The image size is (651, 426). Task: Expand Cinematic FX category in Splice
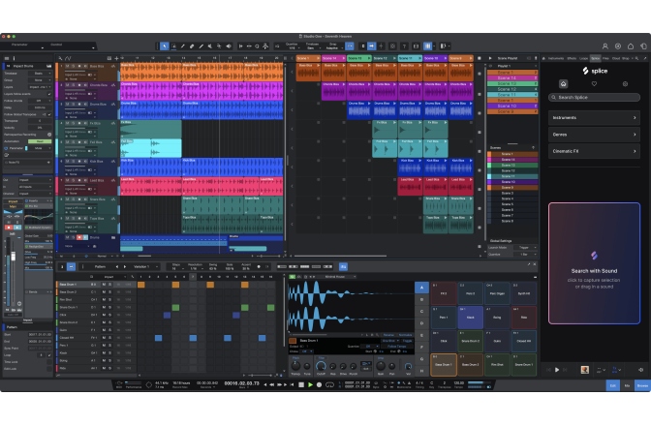[594, 151]
